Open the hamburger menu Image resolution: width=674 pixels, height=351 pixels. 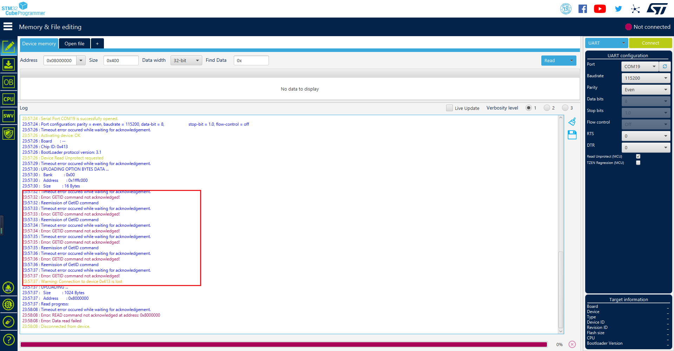pos(8,27)
